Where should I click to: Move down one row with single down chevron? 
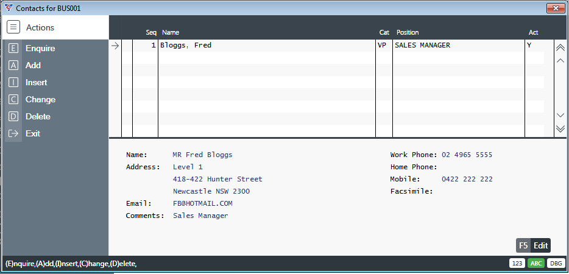pyautogui.click(x=560, y=115)
